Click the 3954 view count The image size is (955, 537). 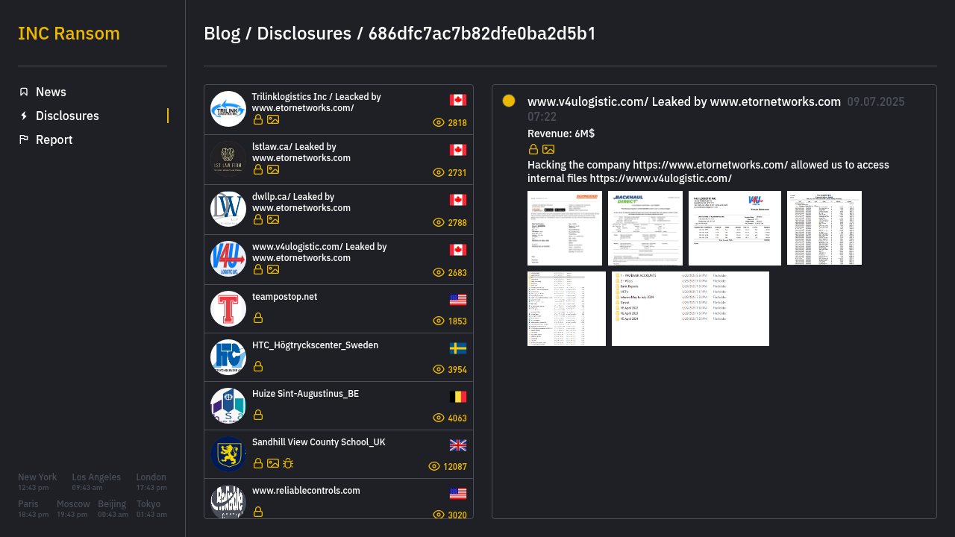click(x=457, y=370)
